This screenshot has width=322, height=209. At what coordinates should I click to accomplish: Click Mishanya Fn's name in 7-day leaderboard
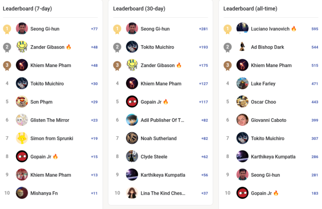[x=44, y=193]
